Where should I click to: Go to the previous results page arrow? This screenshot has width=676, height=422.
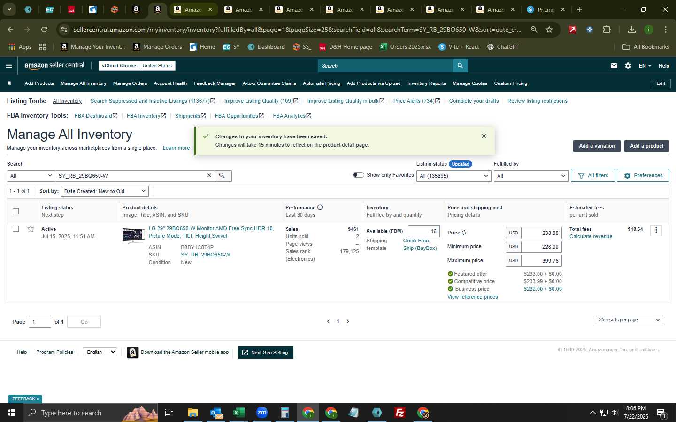coord(328,321)
